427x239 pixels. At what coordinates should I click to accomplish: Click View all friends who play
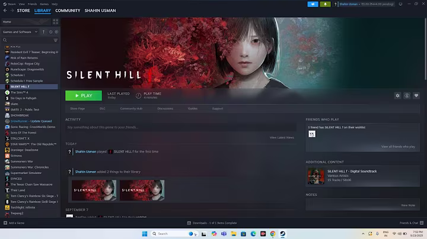(398, 147)
